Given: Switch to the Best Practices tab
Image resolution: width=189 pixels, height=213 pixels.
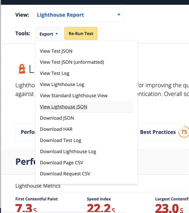Looking at the screenshot, I should point(158,132).
